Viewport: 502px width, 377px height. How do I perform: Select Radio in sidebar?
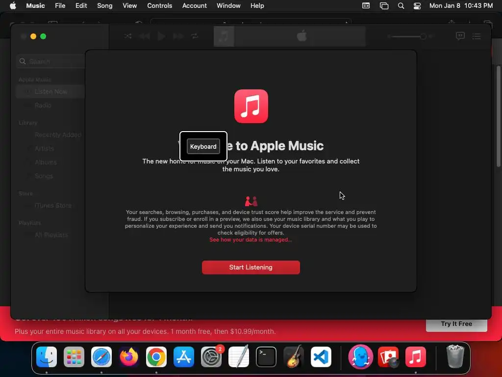43,105
